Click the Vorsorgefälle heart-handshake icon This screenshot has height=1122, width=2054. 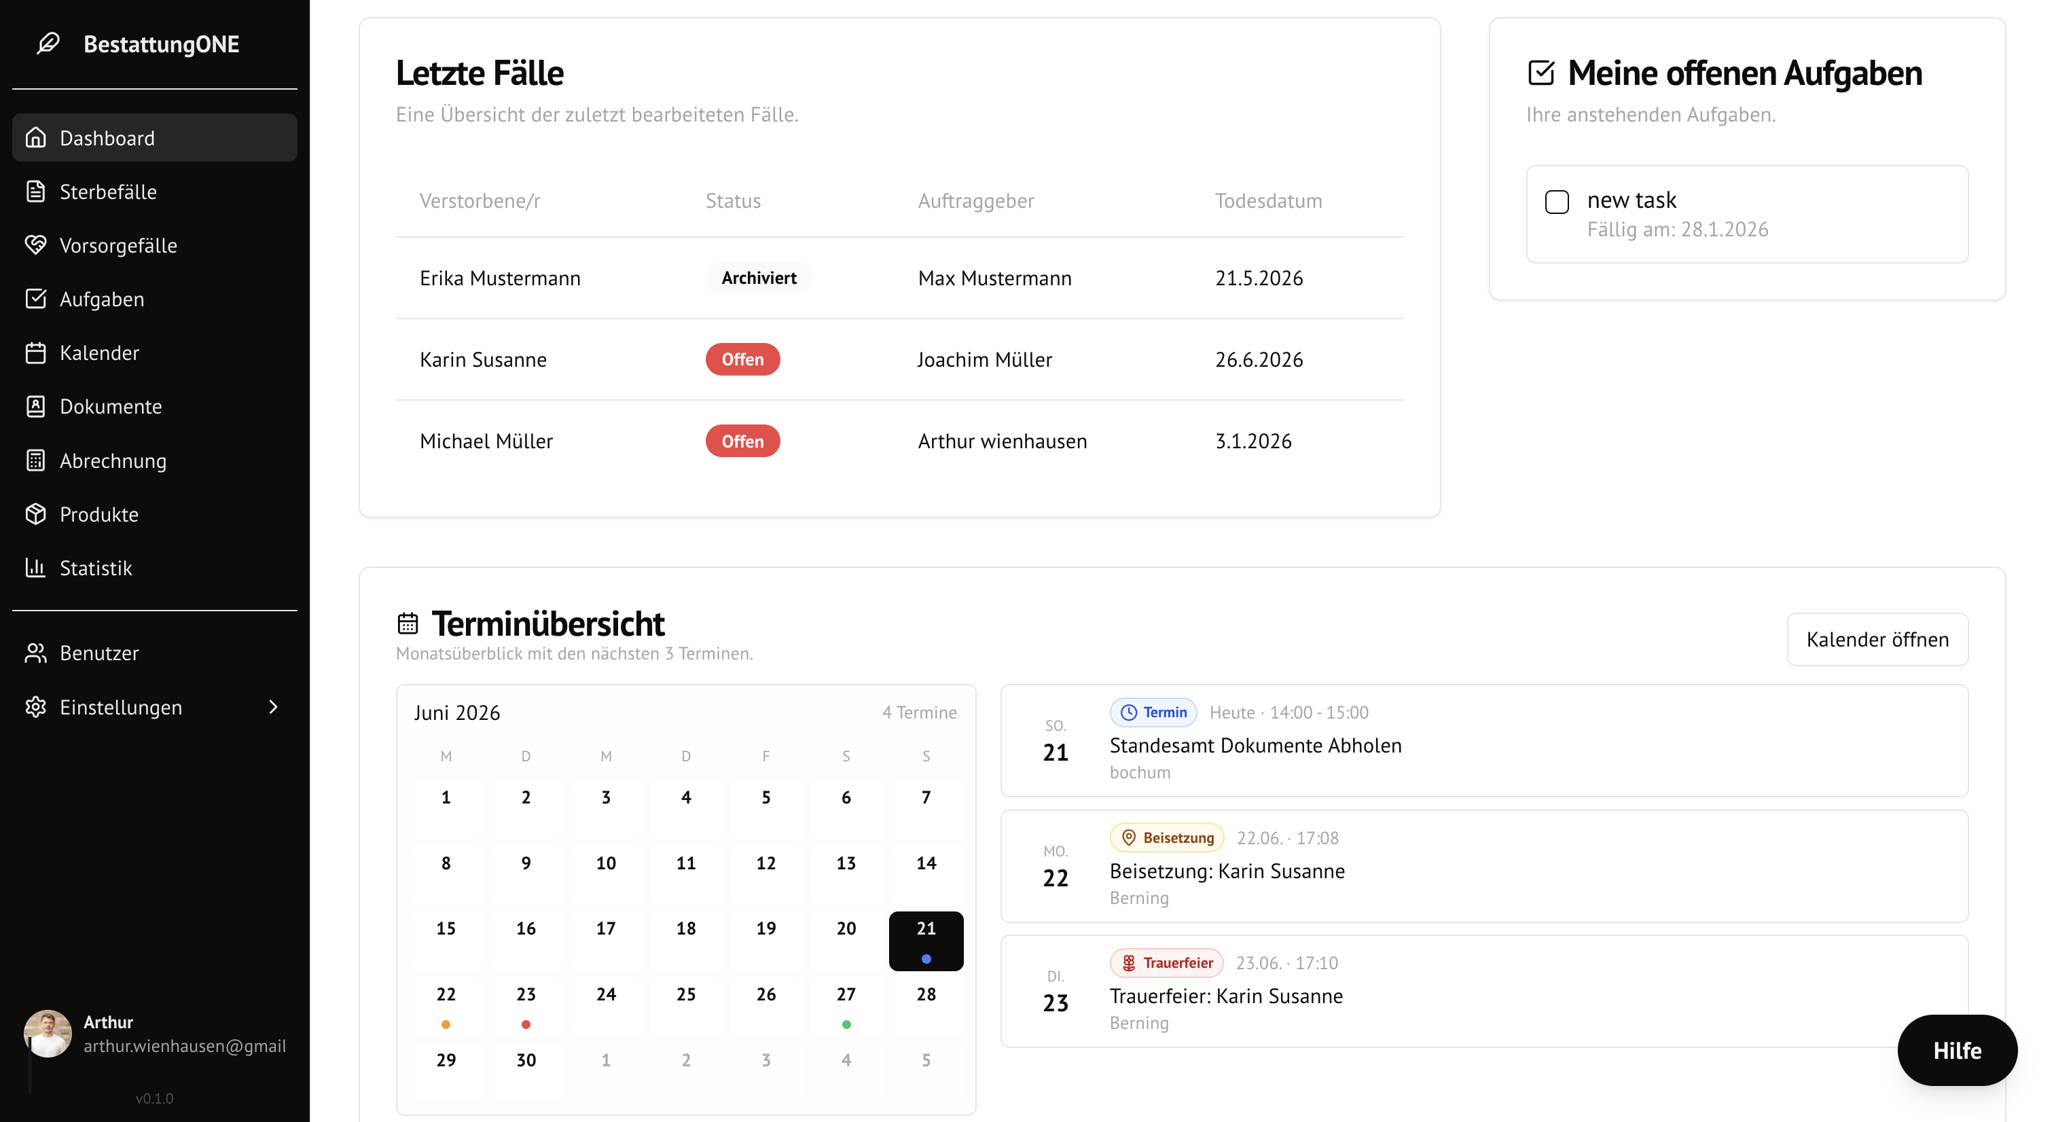35,245
